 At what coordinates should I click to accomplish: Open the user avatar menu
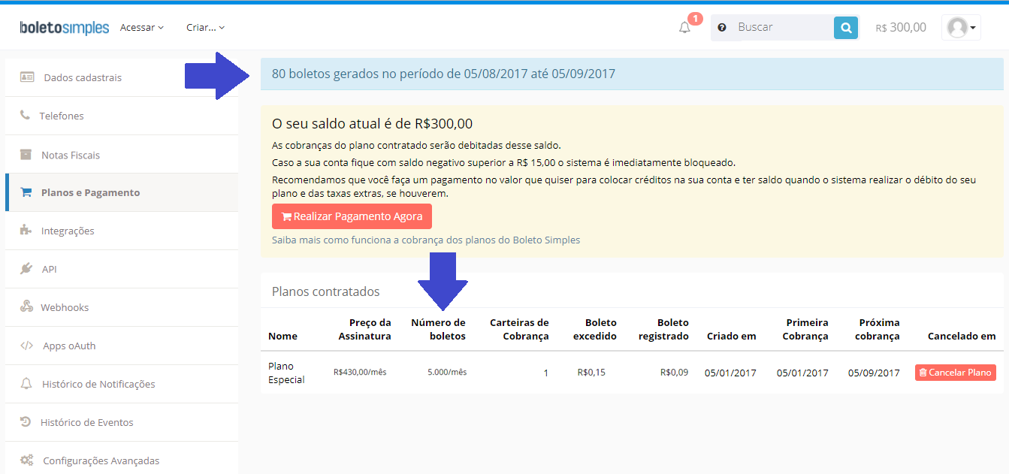[961, 28]
